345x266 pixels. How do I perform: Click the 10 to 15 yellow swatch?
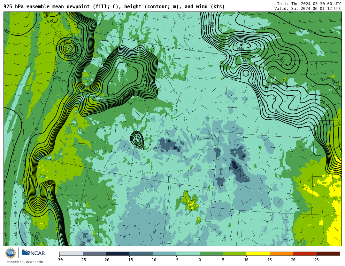(x=258, y=254)
